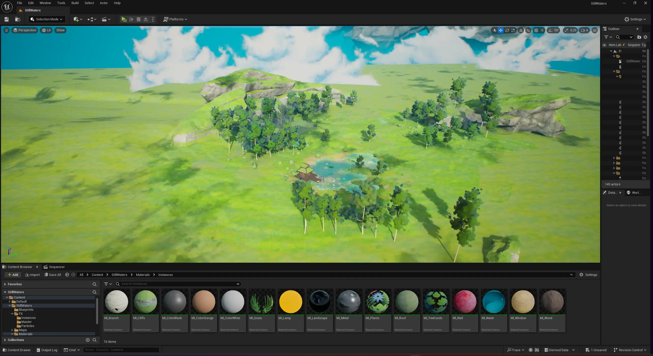The width and height of the screenshot is (653, 356).
Task: Open the viewport camera speed setting
Action: point(584,30)
